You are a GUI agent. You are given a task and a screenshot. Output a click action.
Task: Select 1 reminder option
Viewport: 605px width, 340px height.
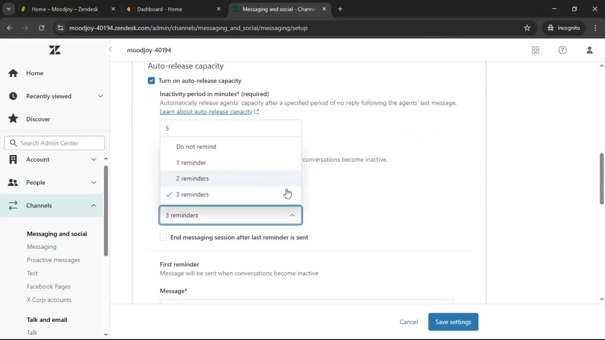pos(231,163)
